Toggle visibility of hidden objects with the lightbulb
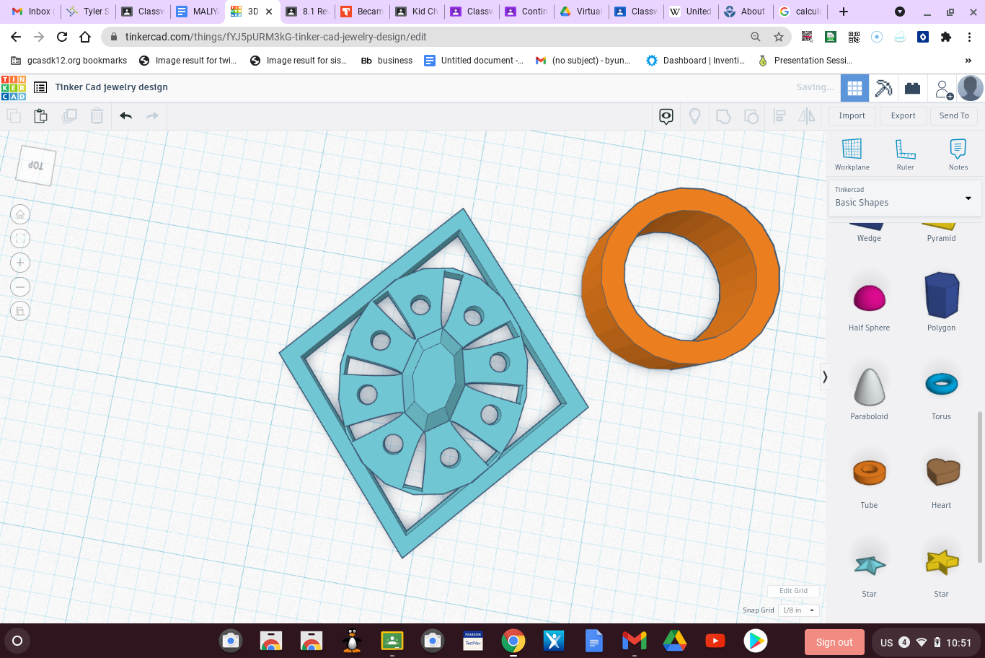This screenshot has width=985, height=658. click(694, 115)
